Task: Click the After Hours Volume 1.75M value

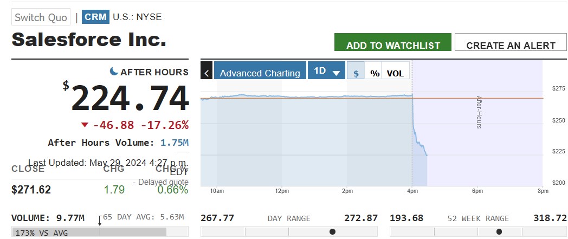Action: point(175,143)
